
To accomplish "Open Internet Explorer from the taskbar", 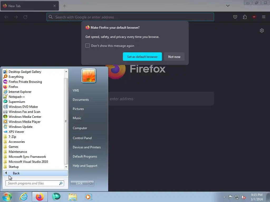I will tap(23, 197).
